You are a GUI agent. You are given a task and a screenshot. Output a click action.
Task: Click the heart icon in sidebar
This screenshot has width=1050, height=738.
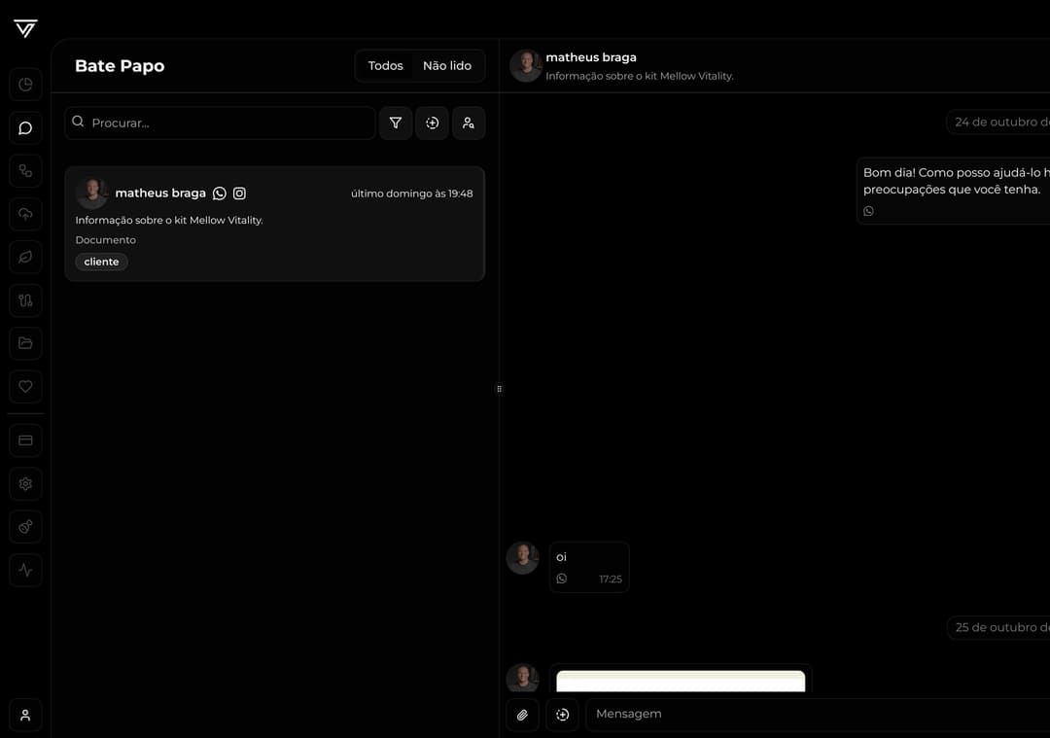pyautogui.click(x=25, y=386)
